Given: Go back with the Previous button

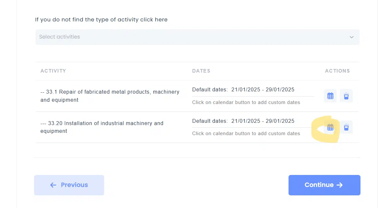Looking at the screenshot, I should click(x=69, y=185).
